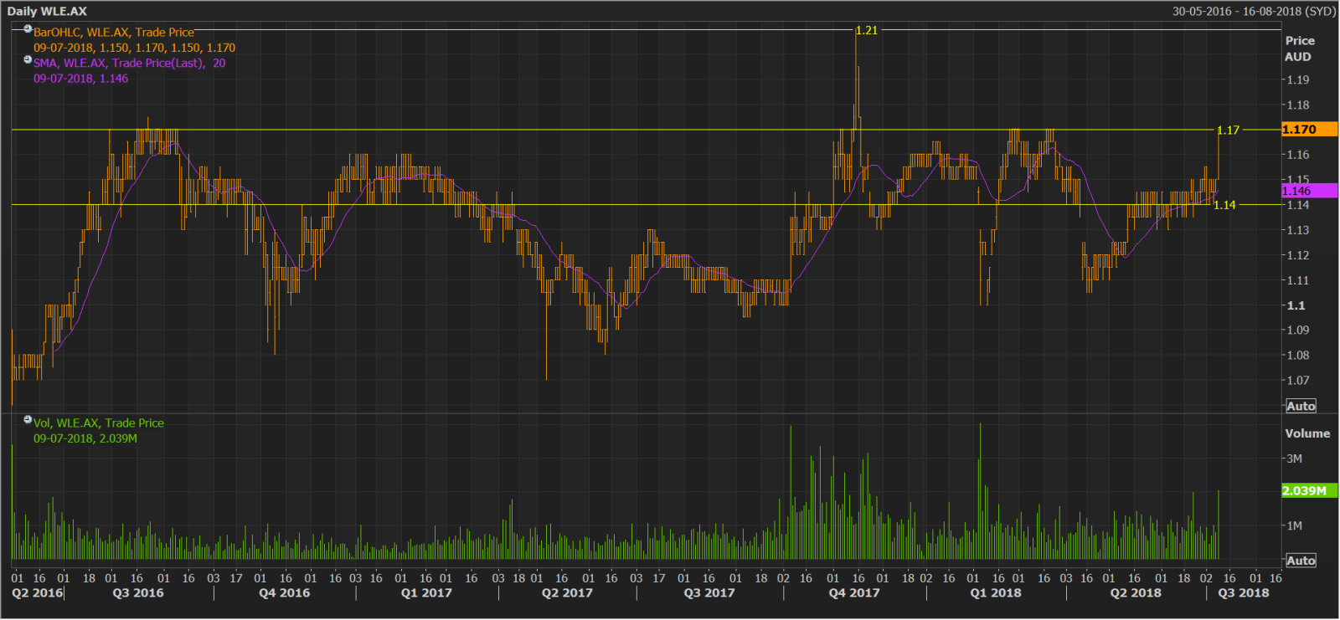Viewport: 1340px width, 620px height.
Task: Click the 1.09 price axis label
Action: tap(1298, 330)
